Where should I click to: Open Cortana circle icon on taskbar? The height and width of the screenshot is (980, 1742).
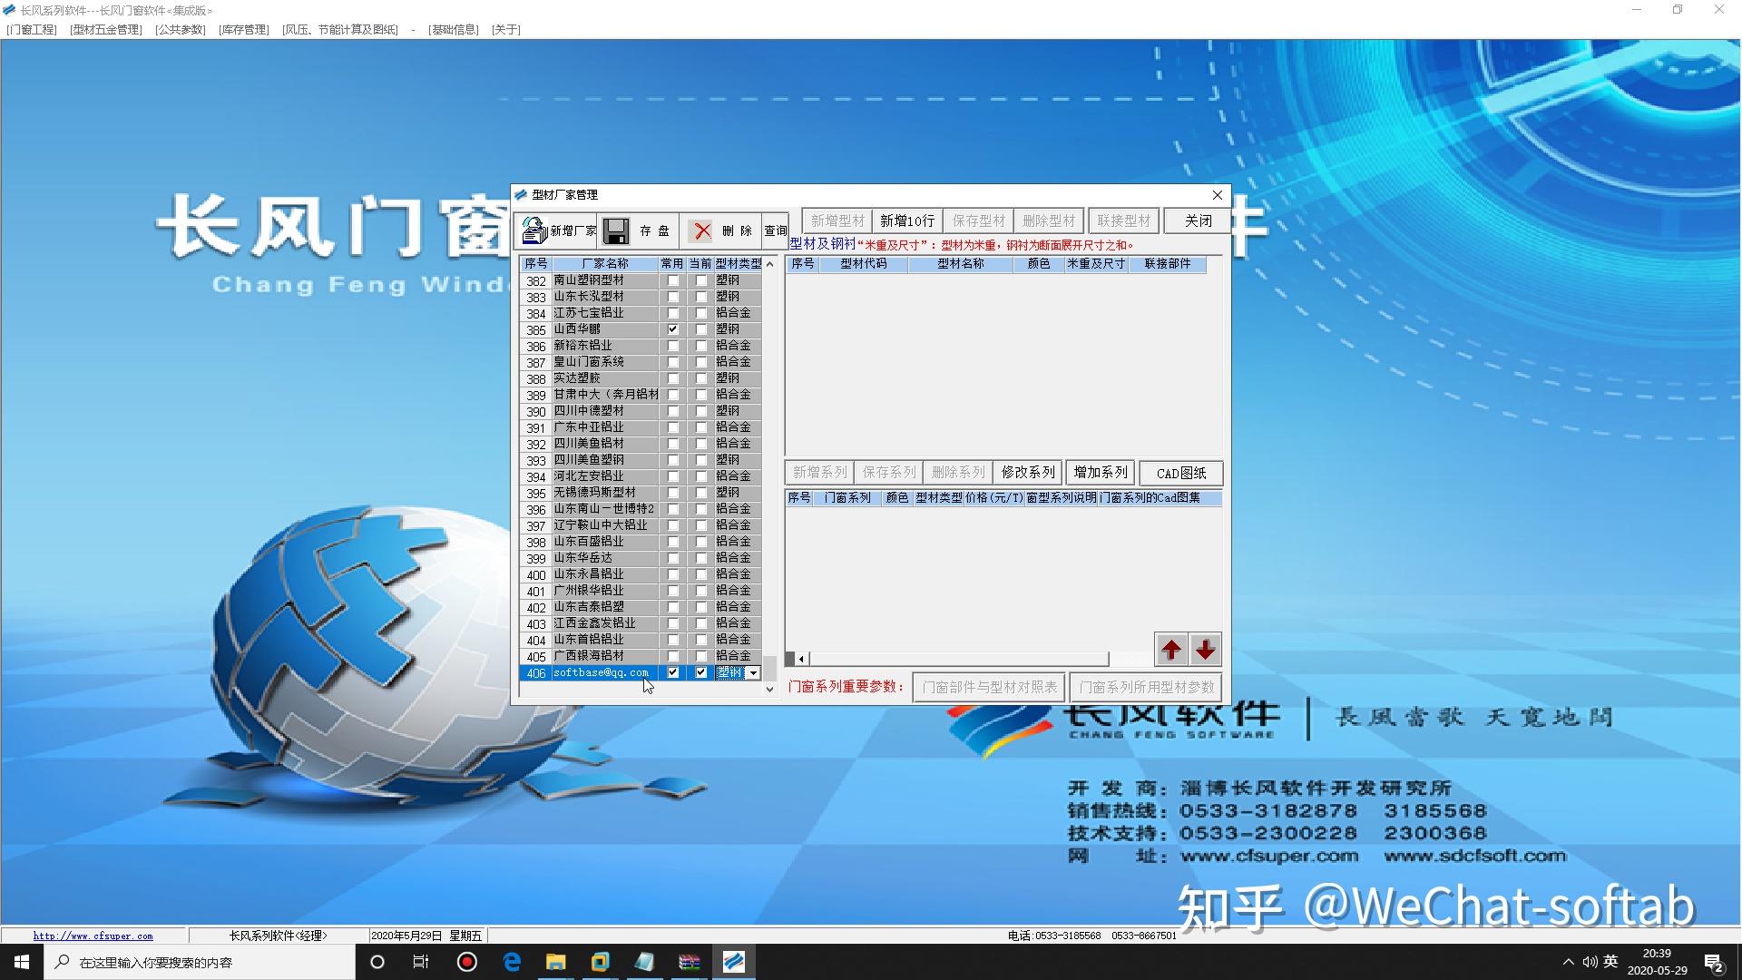click(377, 962)
